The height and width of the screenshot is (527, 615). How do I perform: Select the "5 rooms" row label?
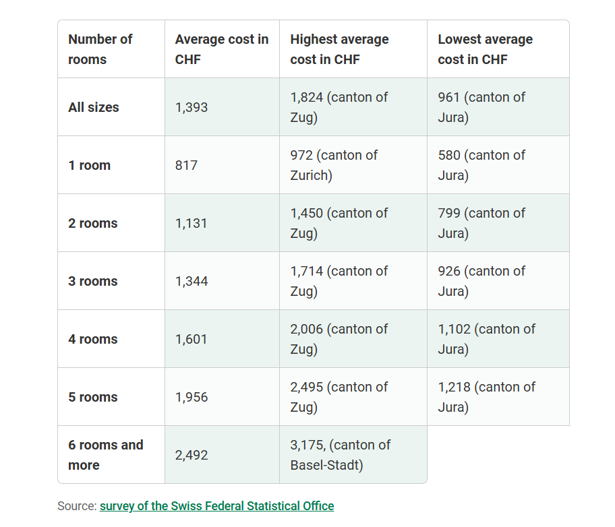pyautogui.click(x=93, y=397)
